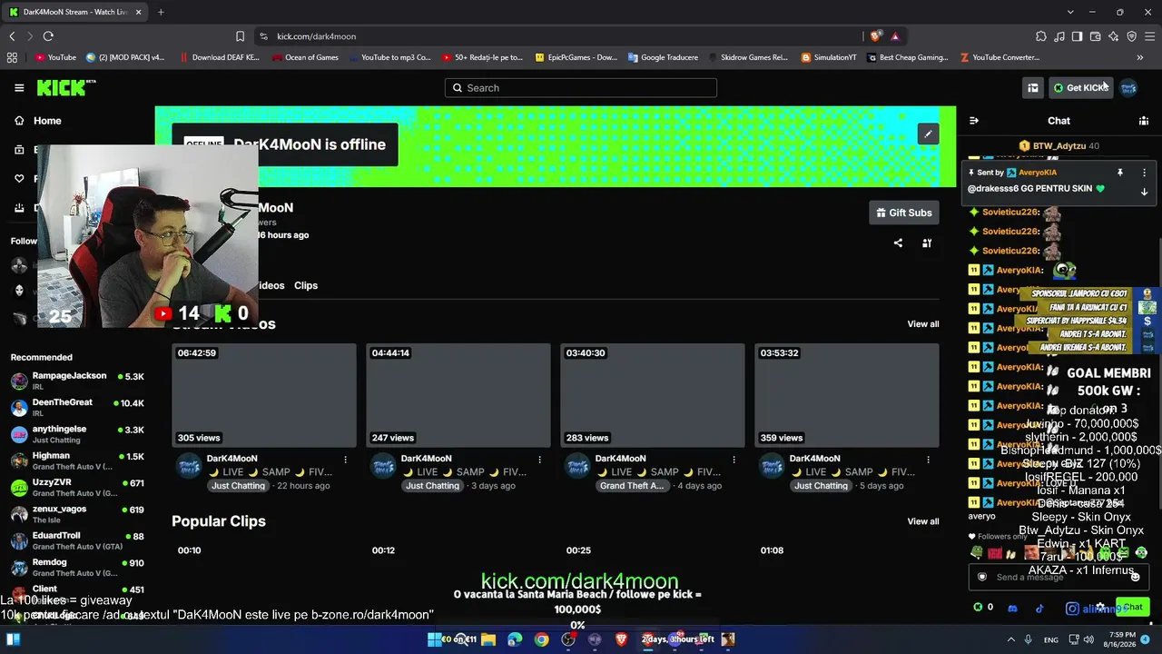Open RampageJackson recommended channel
Image resolution: width=1162 pixels, height=654 pixels.
pos(77,381)
